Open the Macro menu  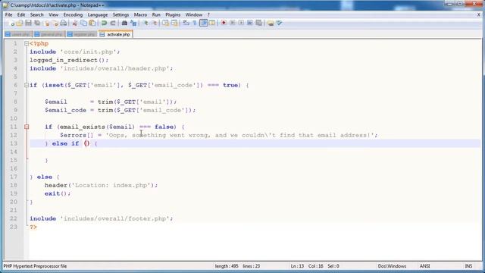tap(140, 14)
